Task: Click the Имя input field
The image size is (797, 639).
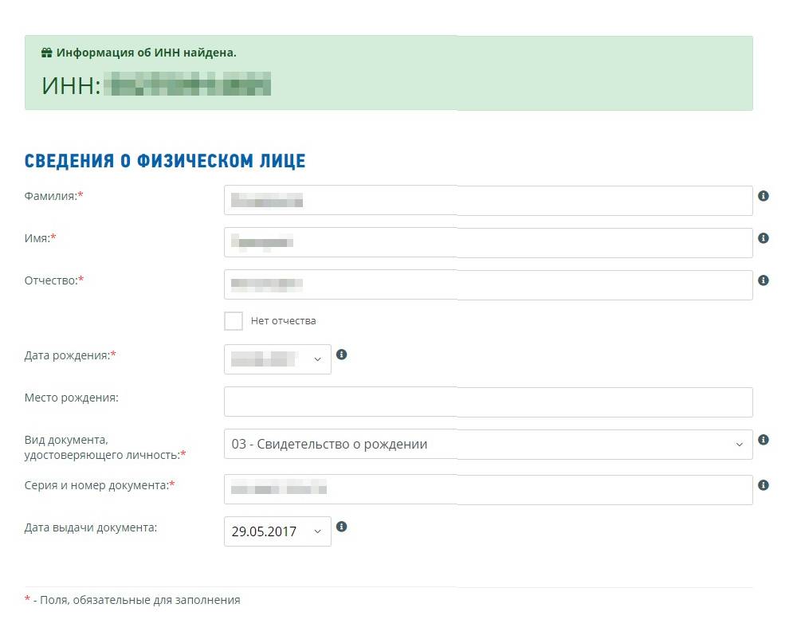Action: (488, 243)
